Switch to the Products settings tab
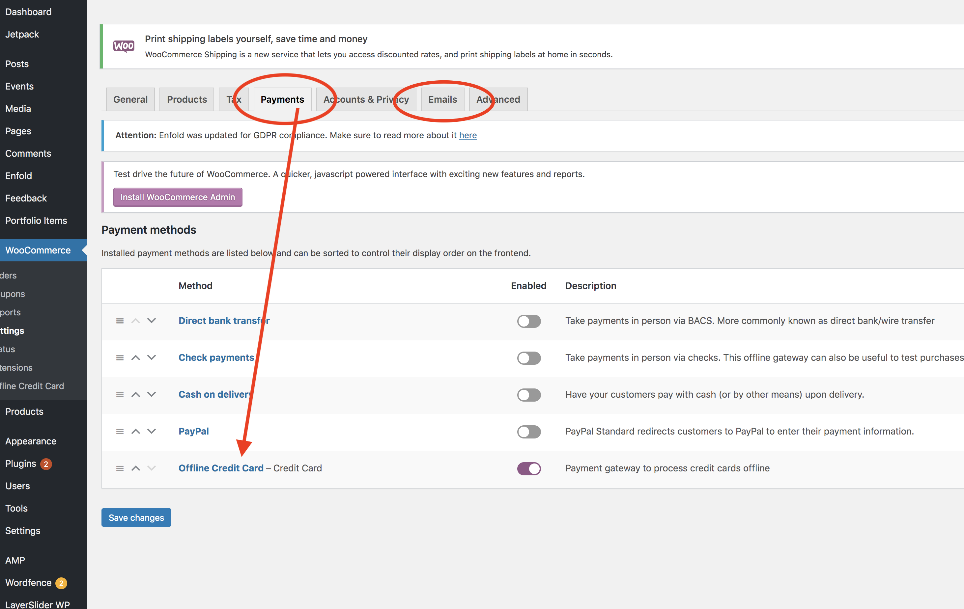964x609 pixels. (187, 99)
